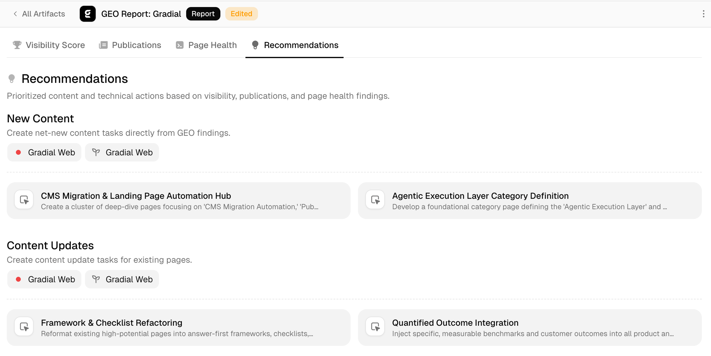The image size is (711, 356).
Task: Click the Page Health terminal icon
Action: tap(180, 45)
